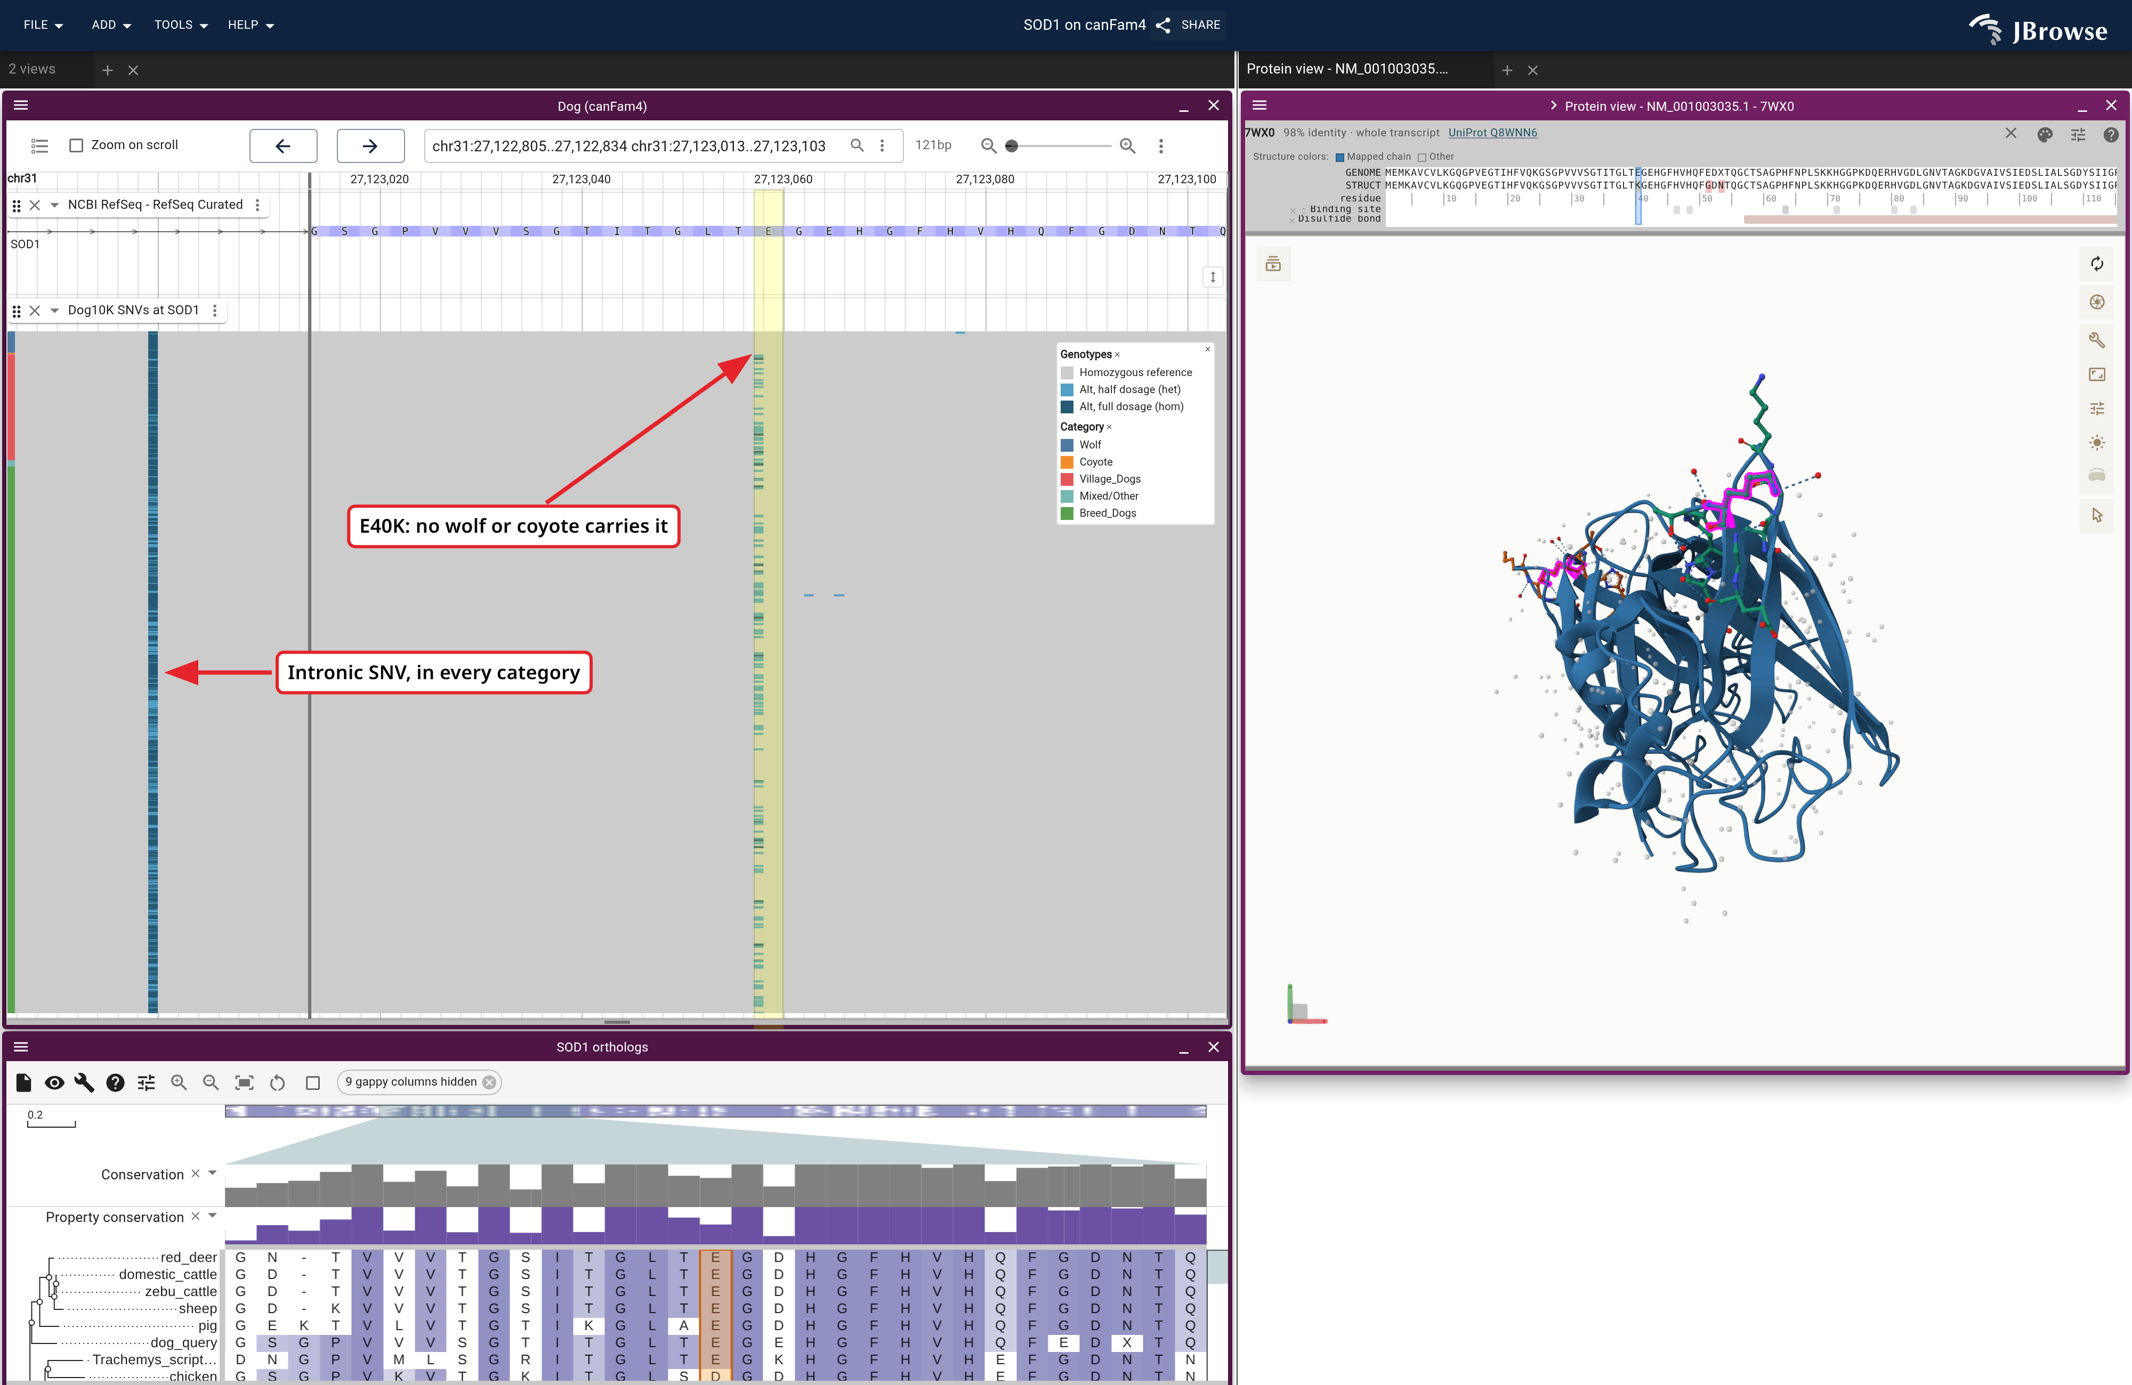Select the 2 views tab
Image resolution: width=2132 pixels, height=1385 pixels.
coord(33,69)
